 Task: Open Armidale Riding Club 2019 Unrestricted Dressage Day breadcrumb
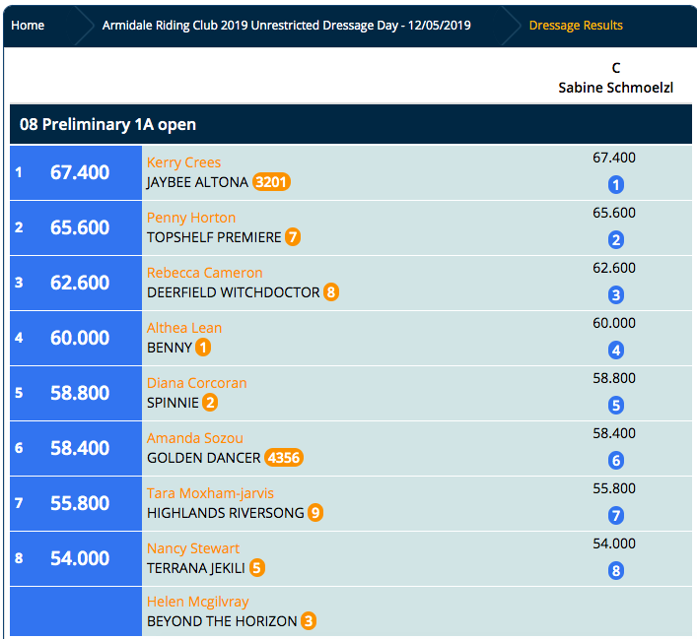pyautogui.click(x=286, y=26)
